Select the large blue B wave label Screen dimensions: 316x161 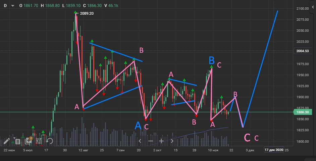pos(212,60)
